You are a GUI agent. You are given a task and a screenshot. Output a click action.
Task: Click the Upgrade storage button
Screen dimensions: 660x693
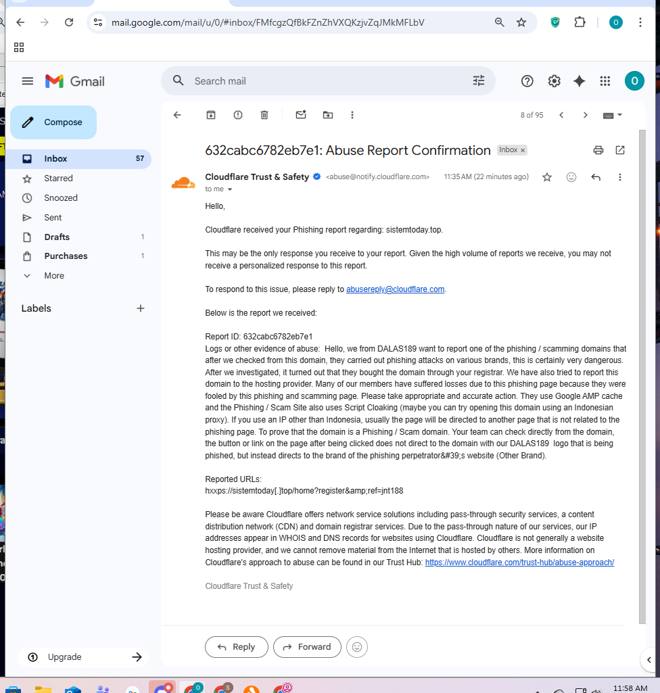click(x=84, y=656)
